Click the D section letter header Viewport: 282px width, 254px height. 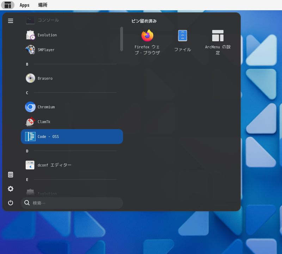point(27,151)
